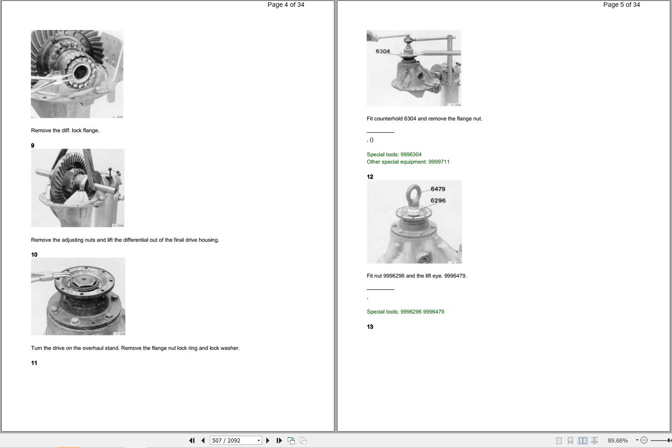The image size is (672, 448).
Task: Click the diff lock flange removal photo
Action: (77, 74)
